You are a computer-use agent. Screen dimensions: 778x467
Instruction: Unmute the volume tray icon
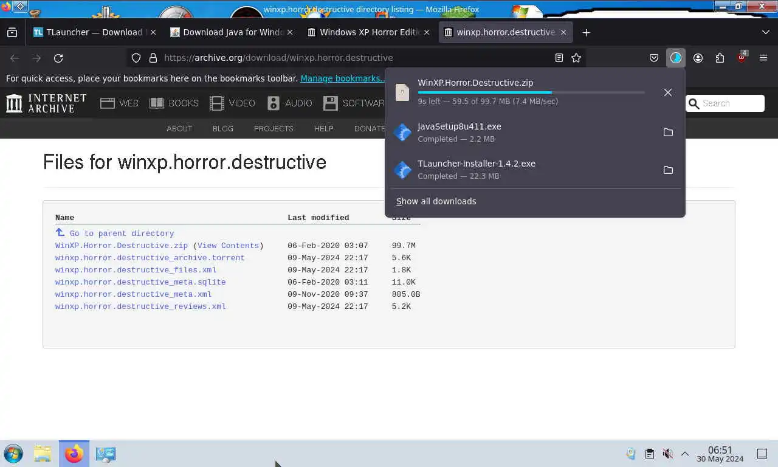(667, 454)
